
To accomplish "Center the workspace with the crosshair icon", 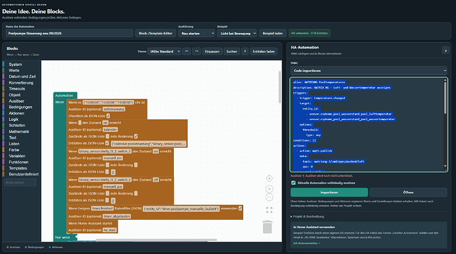I will [269, 178].
